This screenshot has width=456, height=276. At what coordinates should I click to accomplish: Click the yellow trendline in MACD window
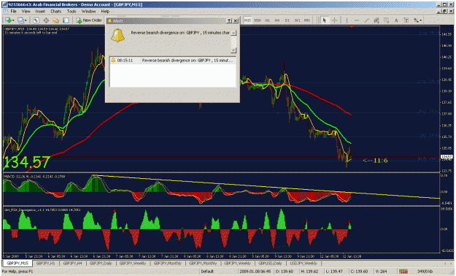coord(267,188)
